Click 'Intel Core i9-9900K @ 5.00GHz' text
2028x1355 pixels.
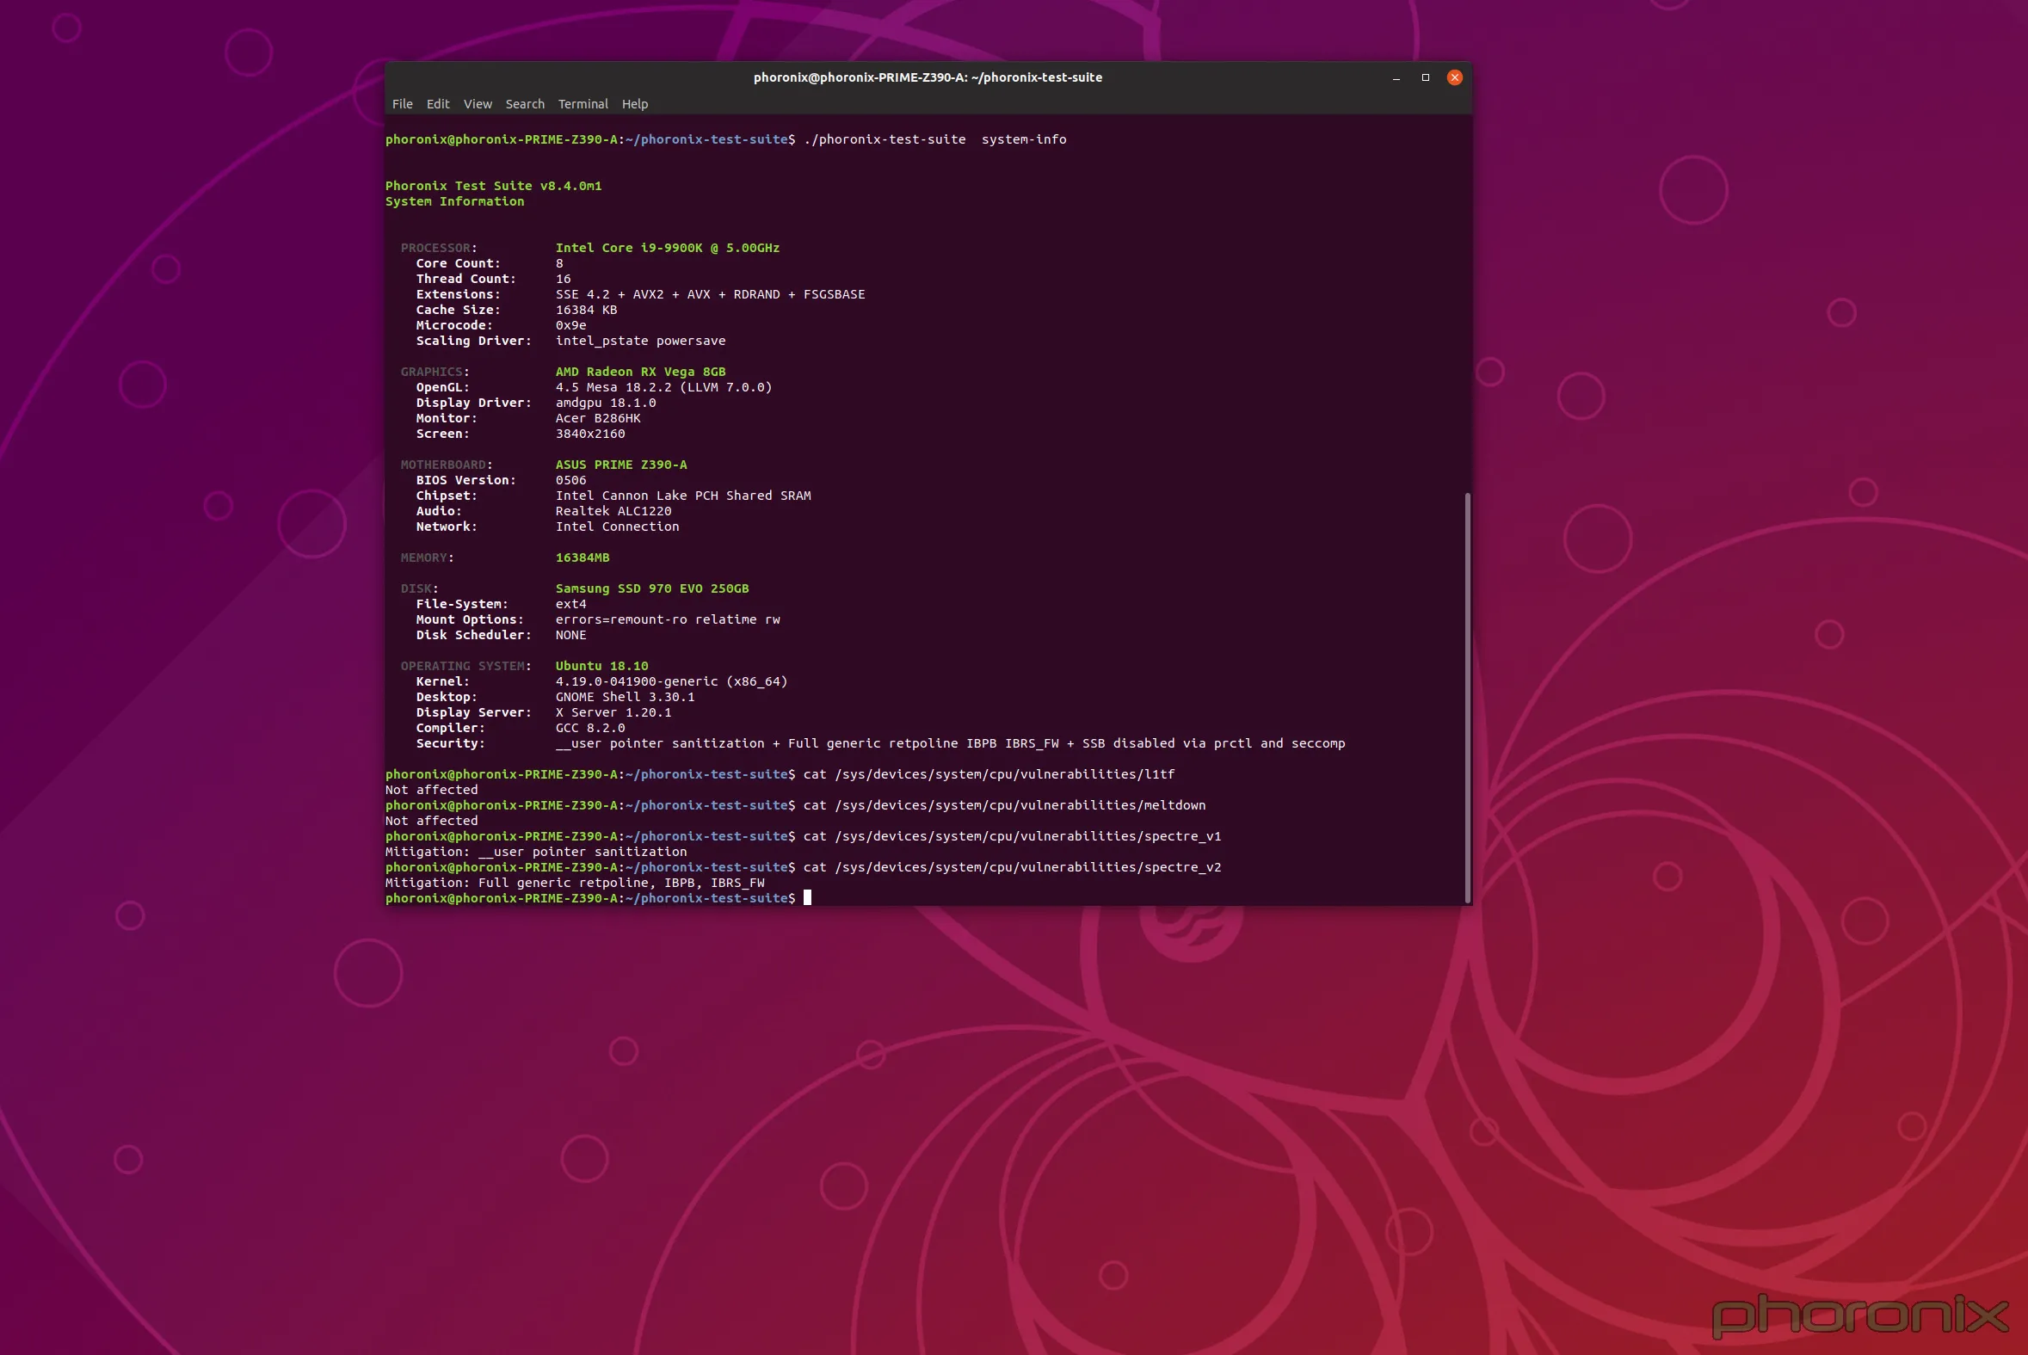(x=667, y=248)
